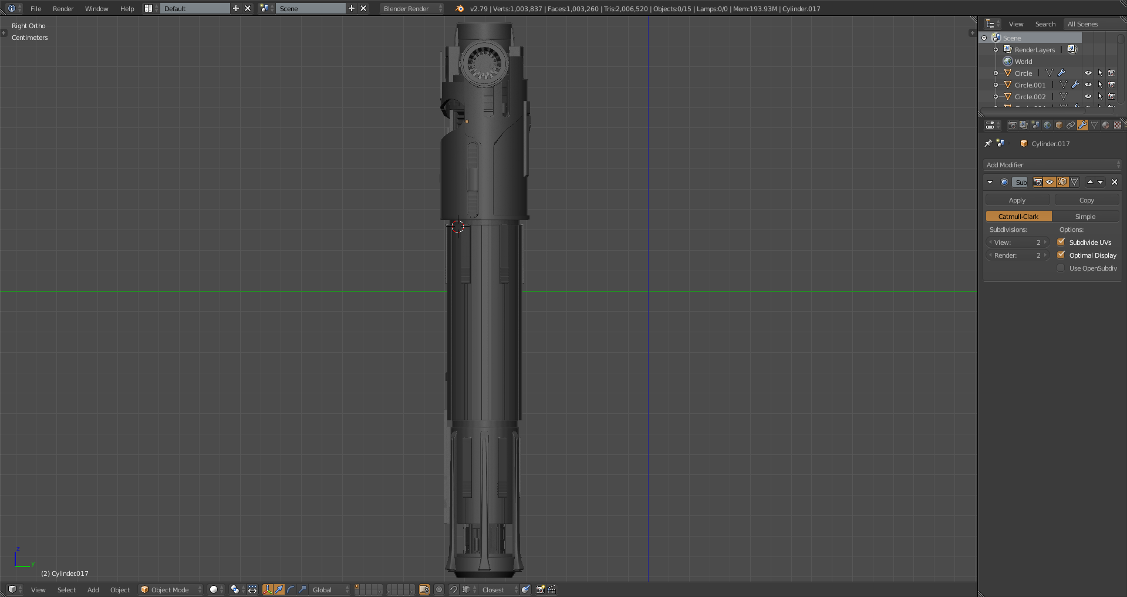Image resolution: width=1127 pixels, height=597 pixels.
Task: Toggle renderability of Circle.001 via the camera icon
Action: pos(1112,85)
